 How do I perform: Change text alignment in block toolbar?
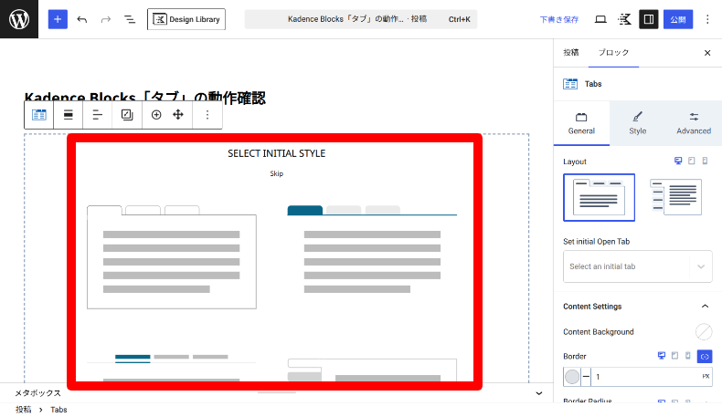pos(97,115)
